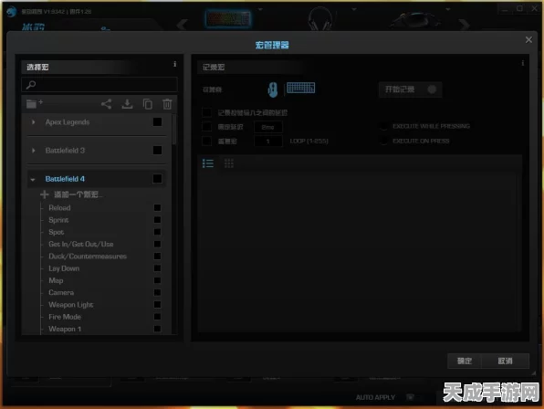
Task: Tick the checkbox beside Lay Down macro
Action: 157,268
